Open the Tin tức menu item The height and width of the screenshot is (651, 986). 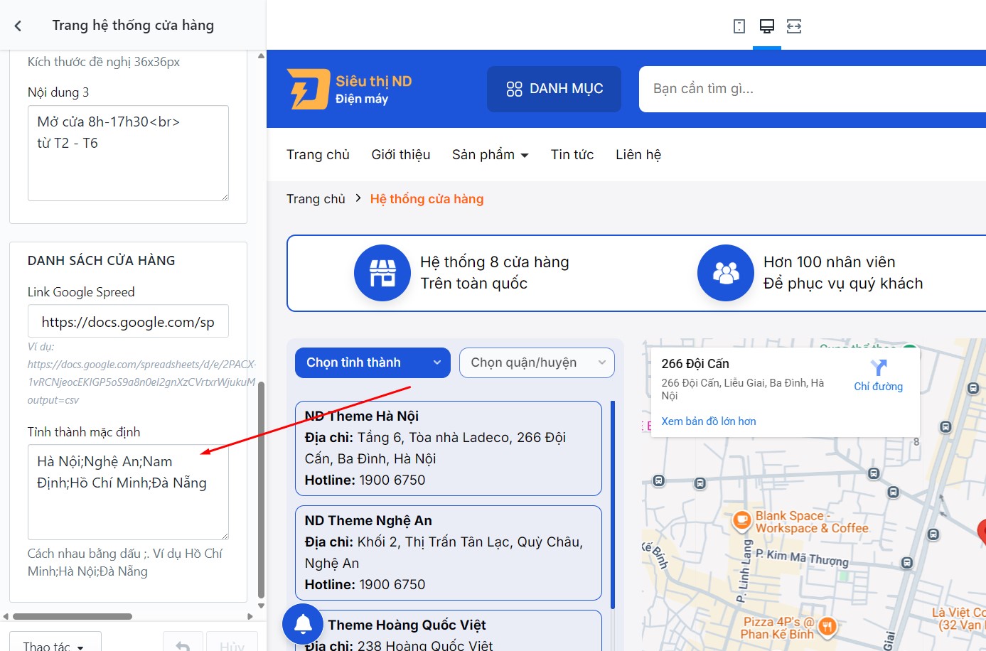coord(572,155)
